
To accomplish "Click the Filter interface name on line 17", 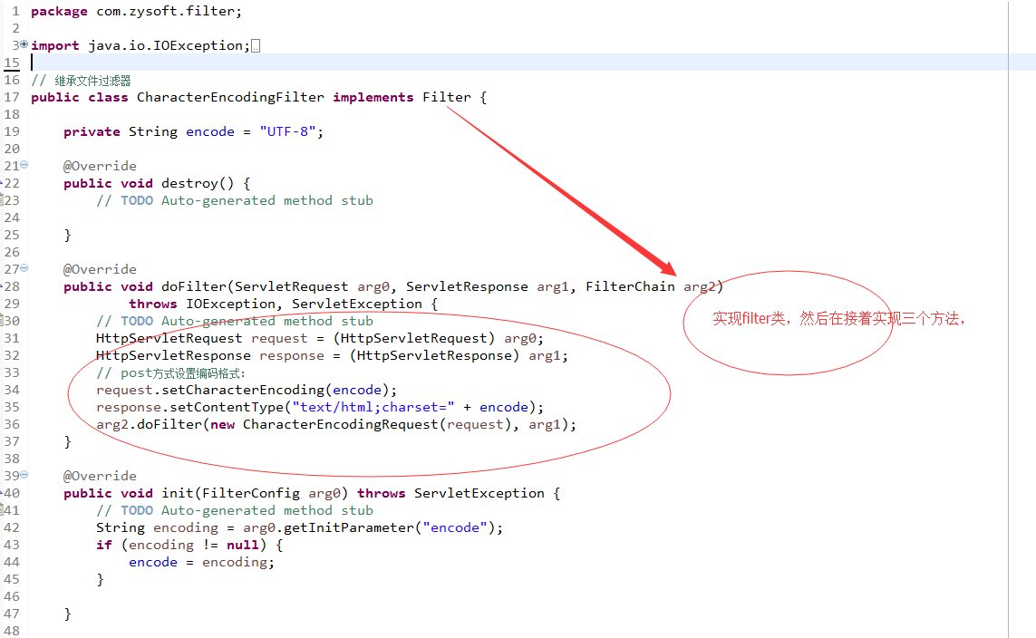I will [447, 97].
